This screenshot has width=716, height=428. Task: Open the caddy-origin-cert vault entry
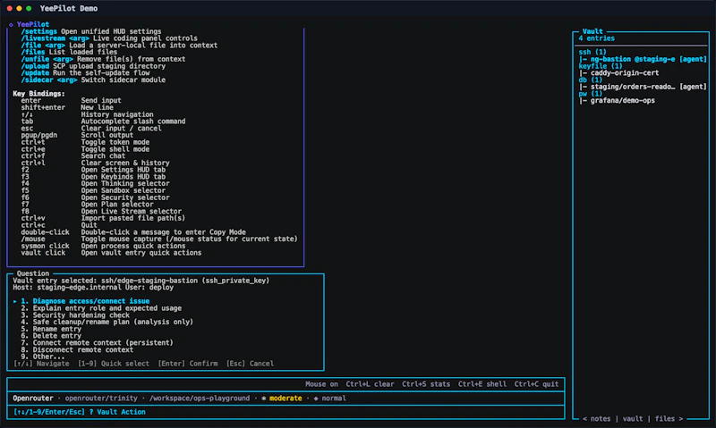[x=618, y=73]
